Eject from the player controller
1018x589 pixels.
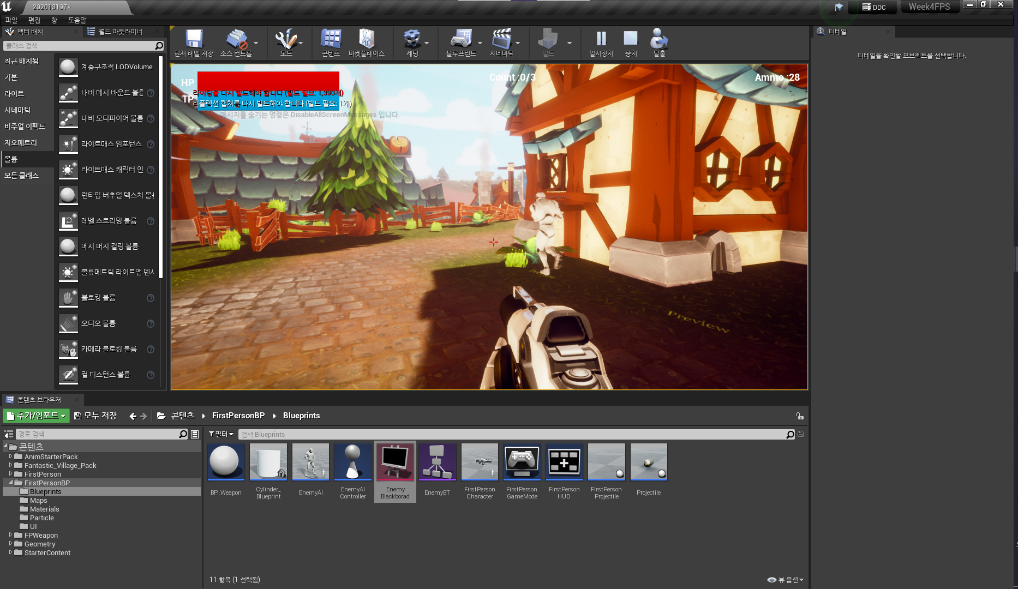659,43
